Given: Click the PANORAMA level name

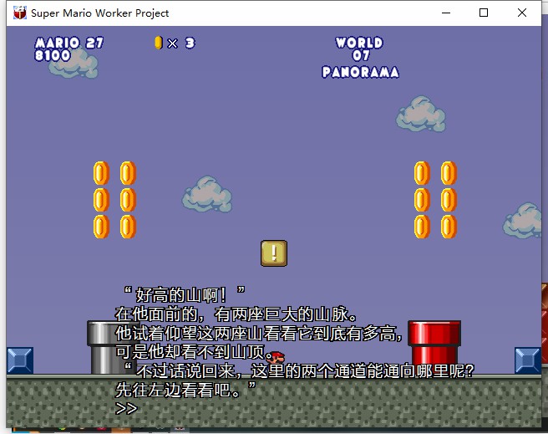Looking at the screenshot, I should click(360, 72).
